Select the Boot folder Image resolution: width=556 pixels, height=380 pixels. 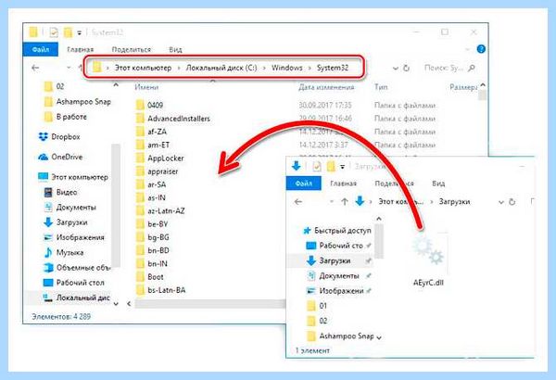[150, 277]
